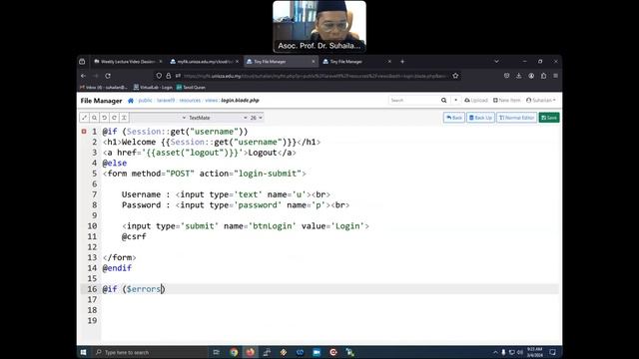Open Task View on the taskbar
639x359 pixels.
click(216, 352)
